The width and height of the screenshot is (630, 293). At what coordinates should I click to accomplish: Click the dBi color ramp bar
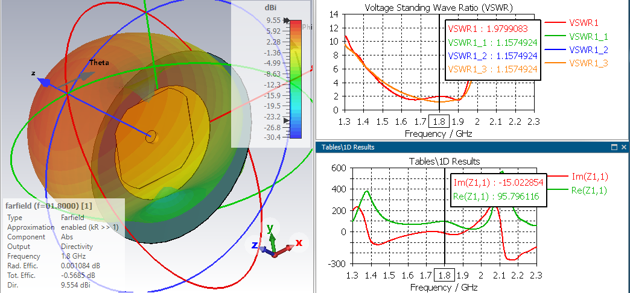[295, 79]
